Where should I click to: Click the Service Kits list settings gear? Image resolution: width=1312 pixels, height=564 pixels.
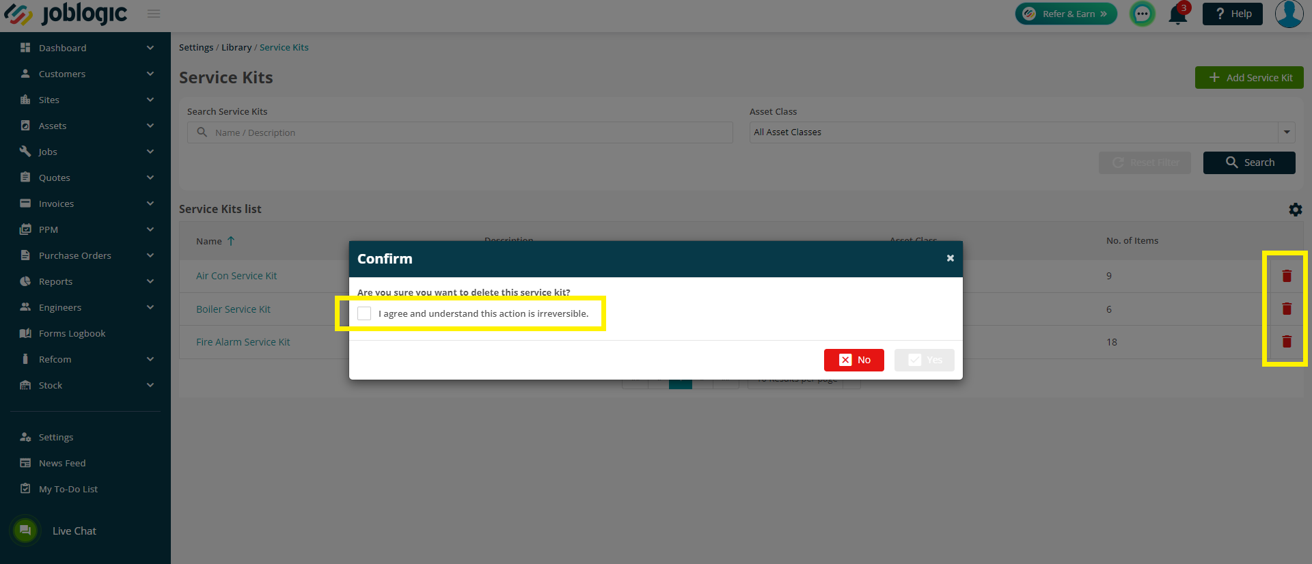1295,210
